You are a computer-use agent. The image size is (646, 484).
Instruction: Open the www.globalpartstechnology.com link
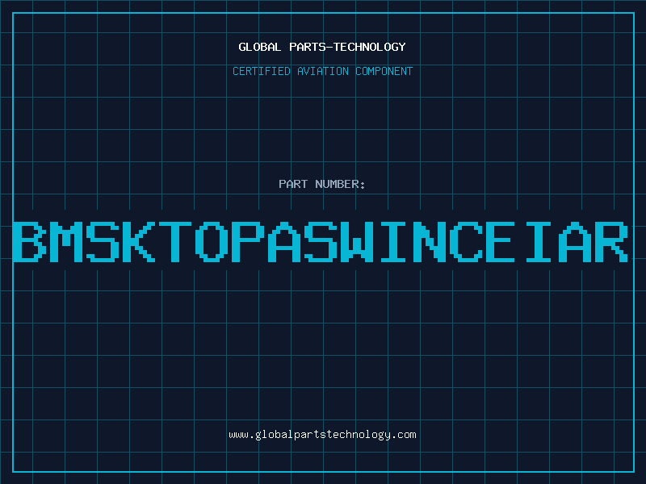[322, 435]
